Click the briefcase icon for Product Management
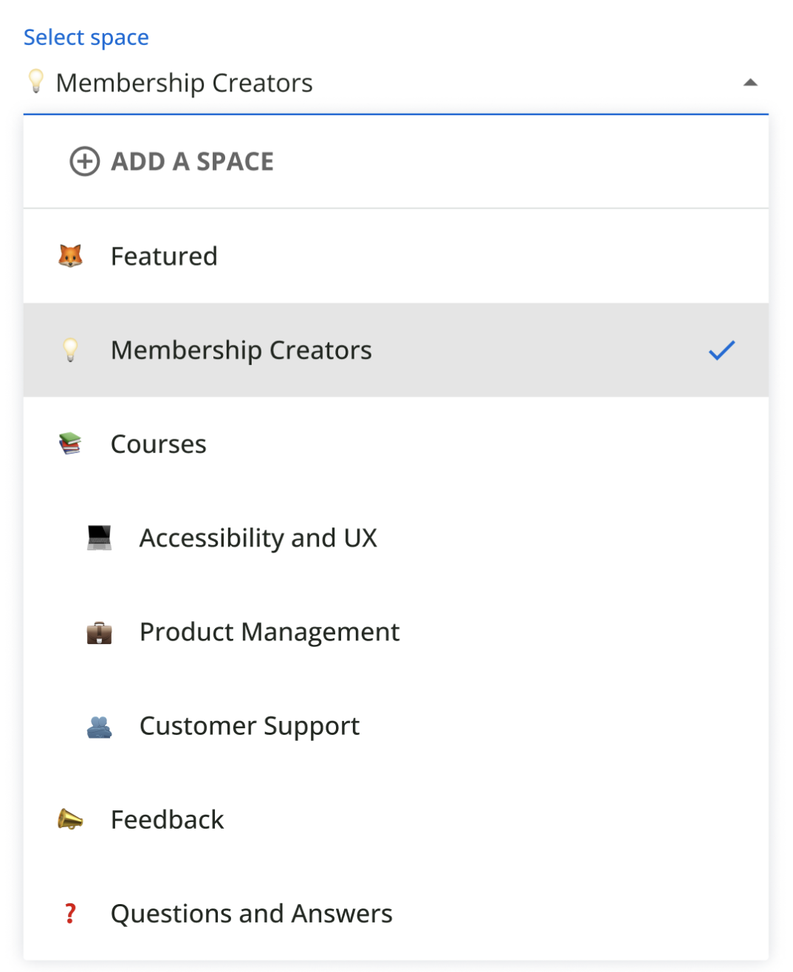This screenshot has width=793, height=972. [x=99, y=632]
